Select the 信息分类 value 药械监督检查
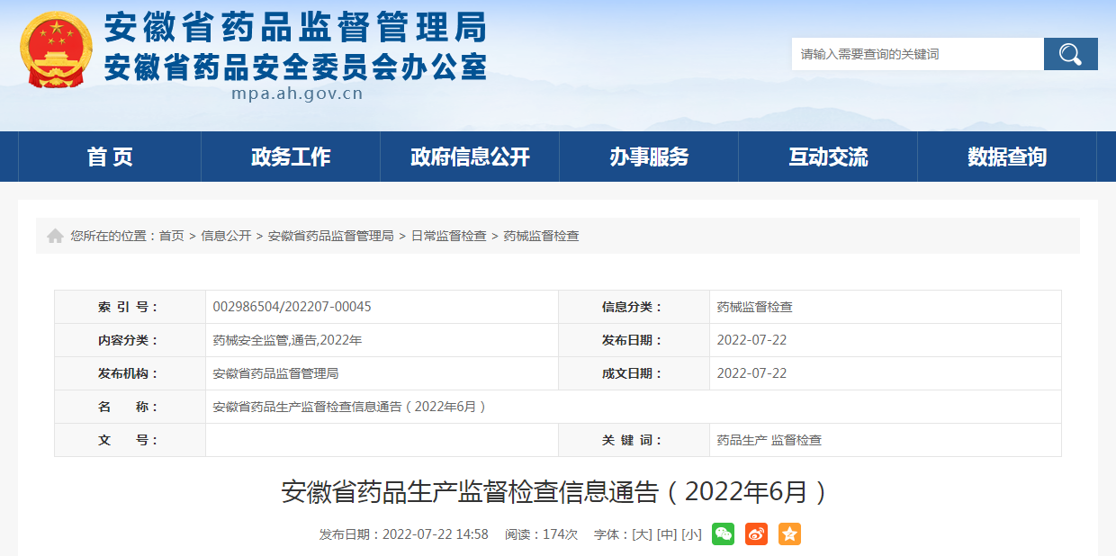Screen dimensions: 1116x556 [x=754, y=307]
